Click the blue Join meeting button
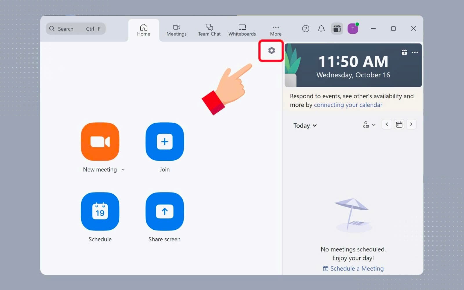Screen dimensions: 464x290 click(x=165, y=142)
